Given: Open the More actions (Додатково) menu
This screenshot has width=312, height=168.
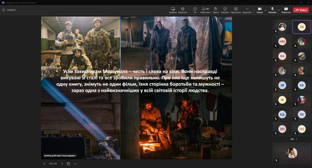Looking at the screenshot, I should point(247,10).
